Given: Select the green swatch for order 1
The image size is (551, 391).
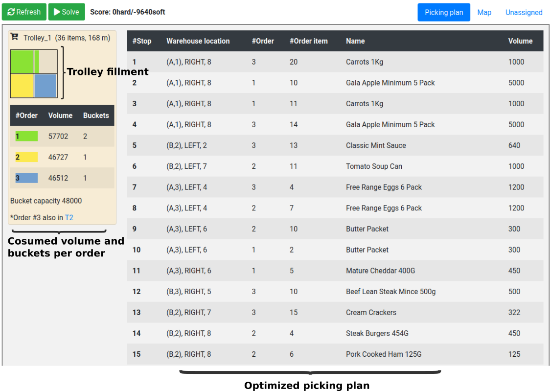Looking at the screenshot, I should [x=25, y=136].
